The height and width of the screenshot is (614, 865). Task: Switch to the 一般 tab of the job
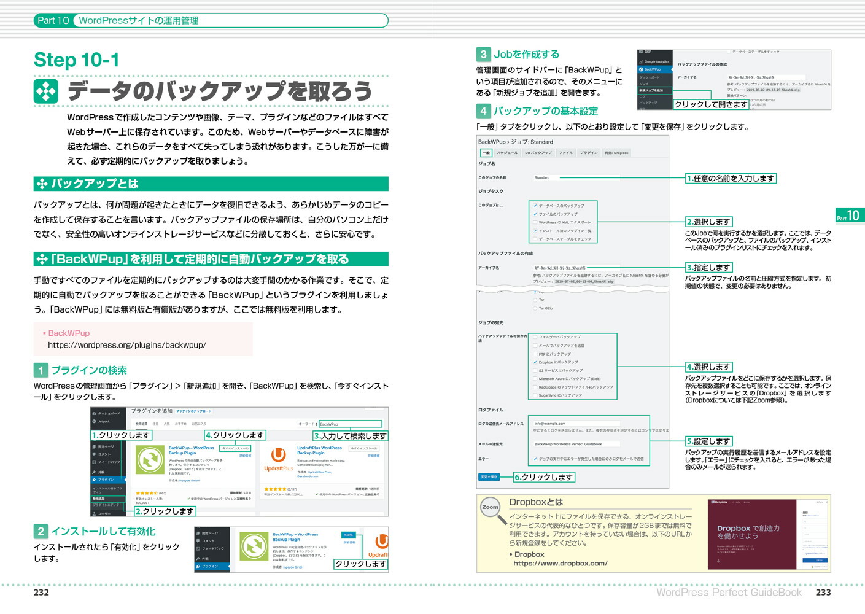tap(486, 153)
